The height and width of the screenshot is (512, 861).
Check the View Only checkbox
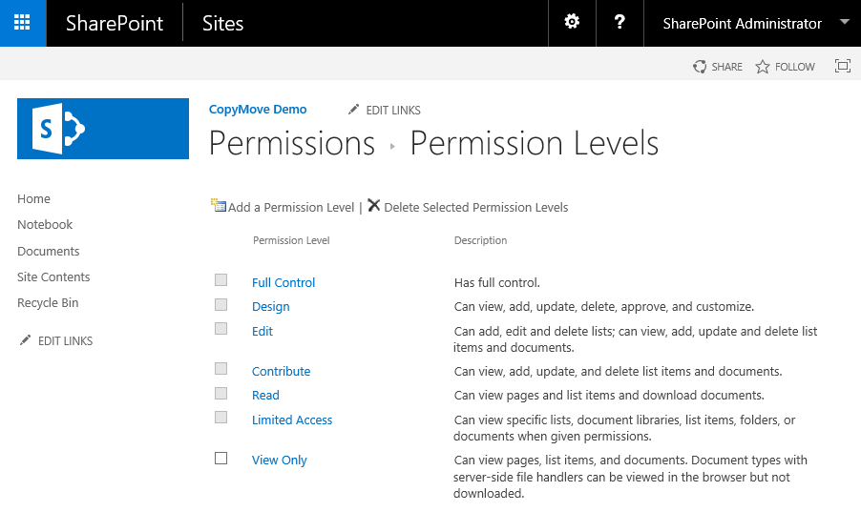pos(221,459)
